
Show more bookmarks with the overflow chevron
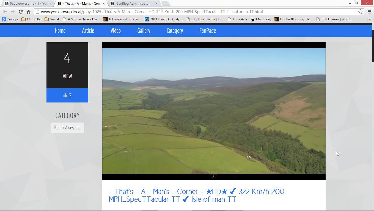[369, 19]
